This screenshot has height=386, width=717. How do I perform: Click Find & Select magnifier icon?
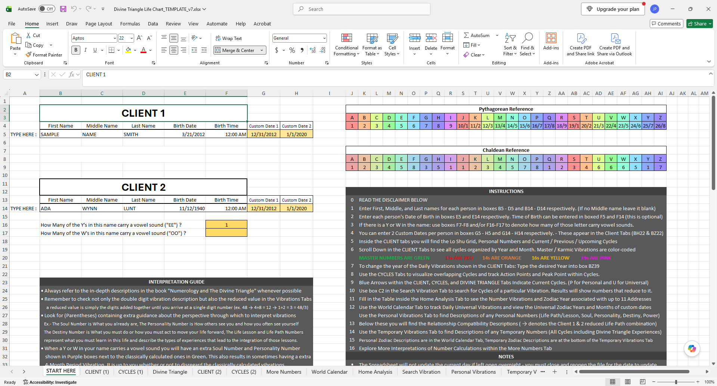tap(527, 38)
